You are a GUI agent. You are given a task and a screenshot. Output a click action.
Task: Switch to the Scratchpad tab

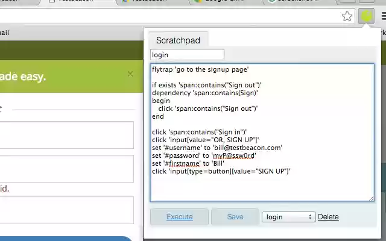(x=179, y=40)
